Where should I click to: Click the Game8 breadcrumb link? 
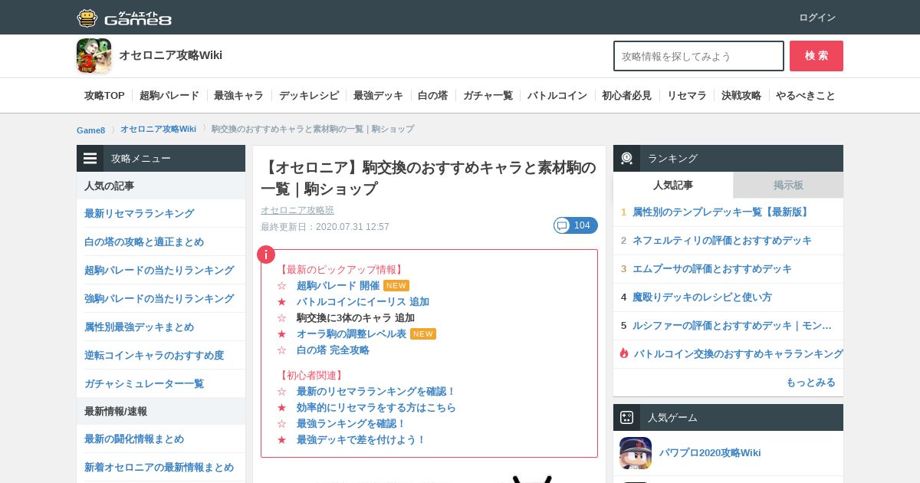[x=90, y=130]
